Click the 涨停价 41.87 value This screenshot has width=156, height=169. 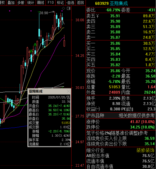coord(142,122)
